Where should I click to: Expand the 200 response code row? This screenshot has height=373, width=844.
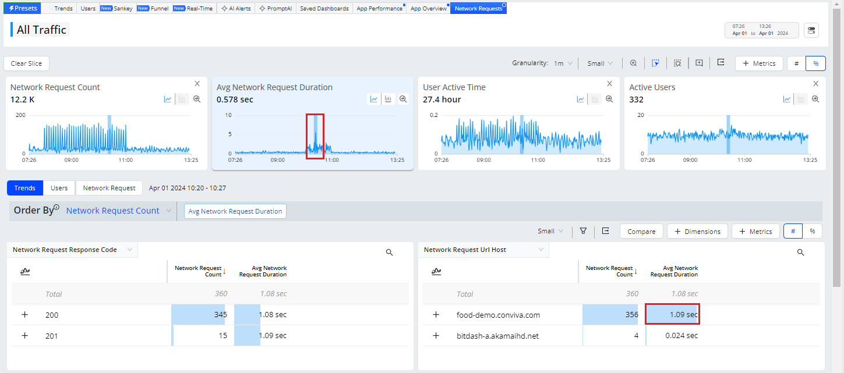point(24,315)
